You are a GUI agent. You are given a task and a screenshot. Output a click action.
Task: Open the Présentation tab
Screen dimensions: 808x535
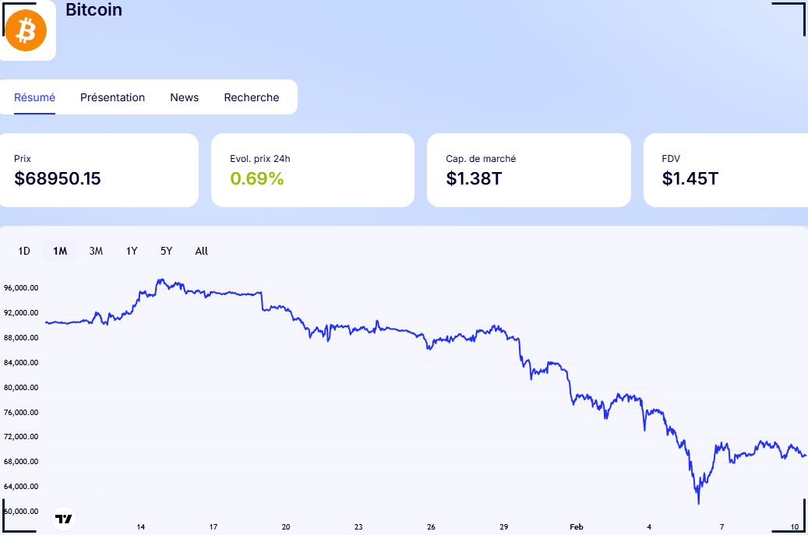pos(112,97)
